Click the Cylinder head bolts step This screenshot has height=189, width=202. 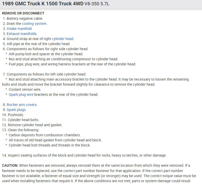[x=24, y=120]
